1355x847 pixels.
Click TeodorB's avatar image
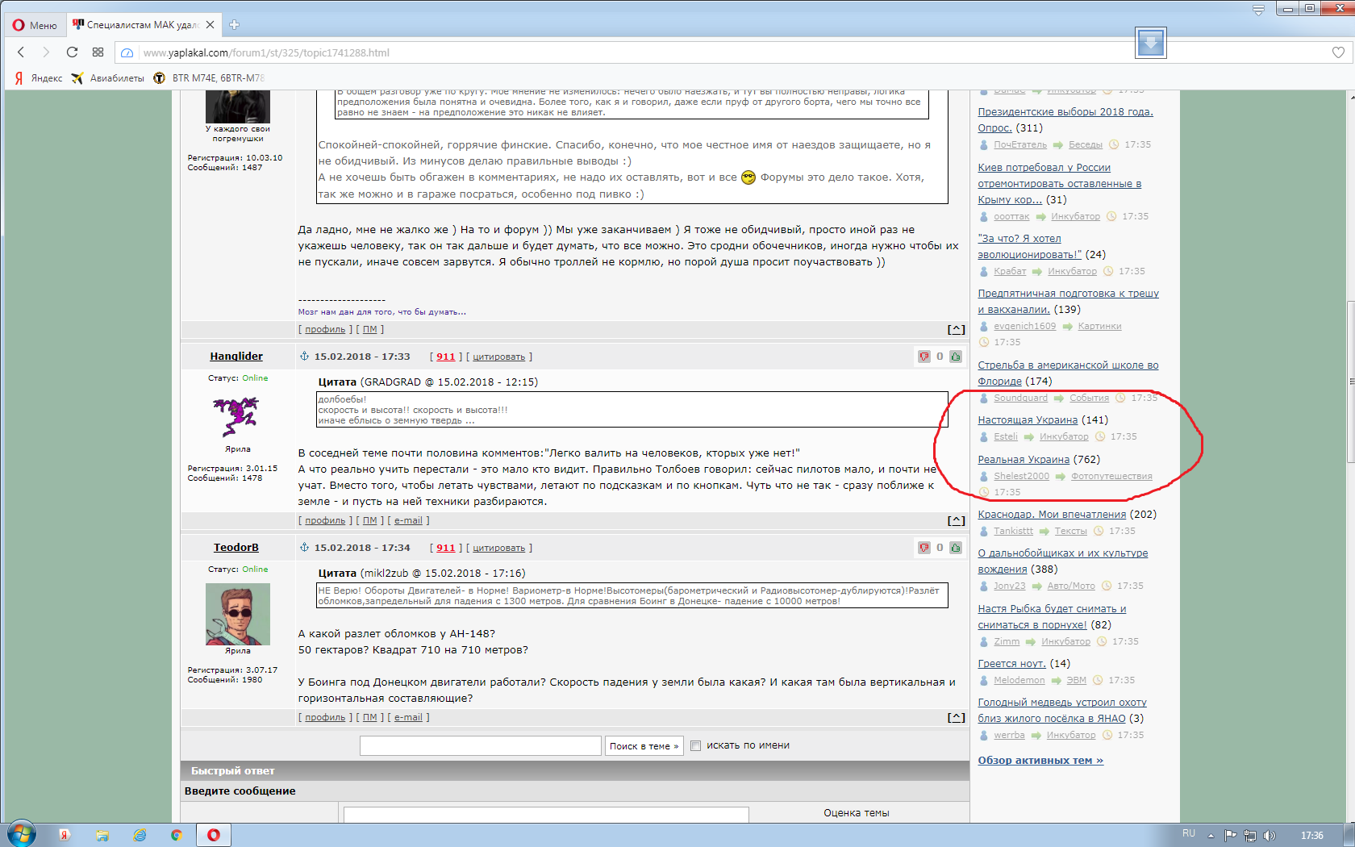[x=238, y=615]
